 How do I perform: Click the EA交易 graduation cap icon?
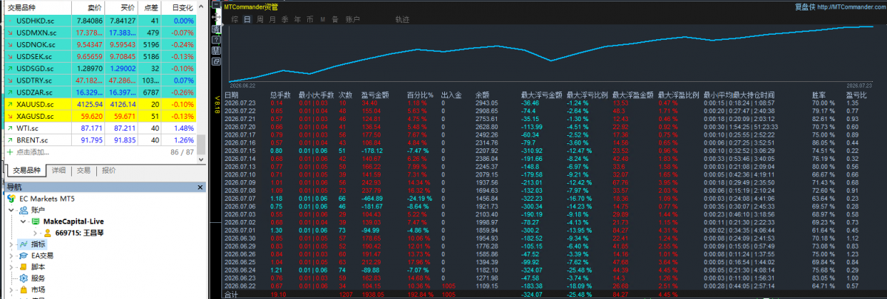[23, 255]
